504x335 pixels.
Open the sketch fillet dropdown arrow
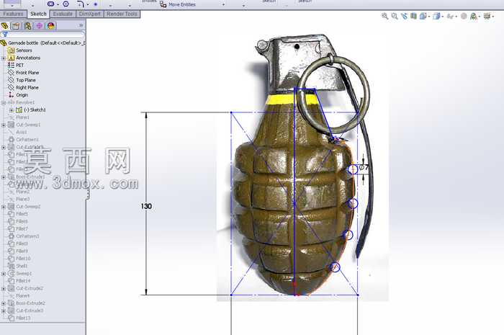(87, 4)
